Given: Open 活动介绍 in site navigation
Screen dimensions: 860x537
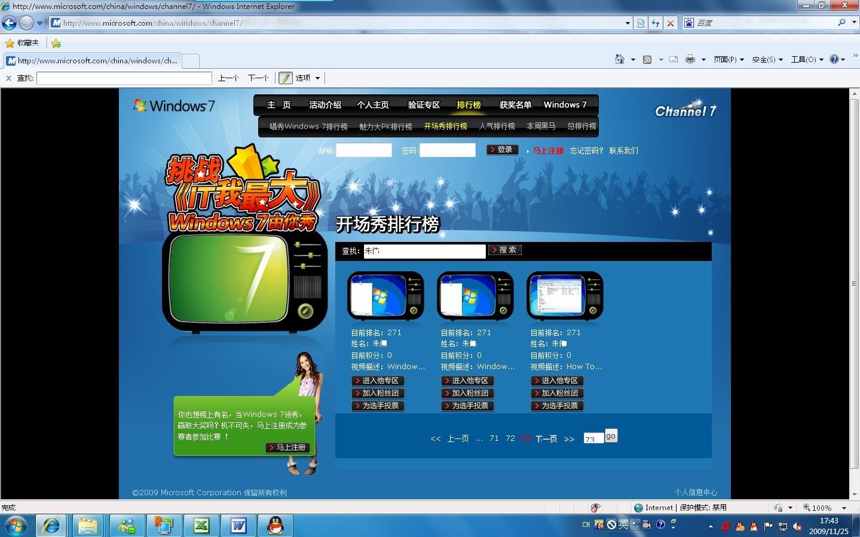Looking at the screenshot, I should 325,105.
